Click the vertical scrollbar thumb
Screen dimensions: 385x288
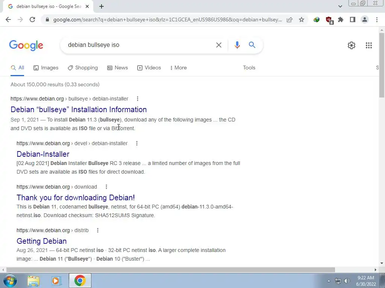(x=382, y=65)
